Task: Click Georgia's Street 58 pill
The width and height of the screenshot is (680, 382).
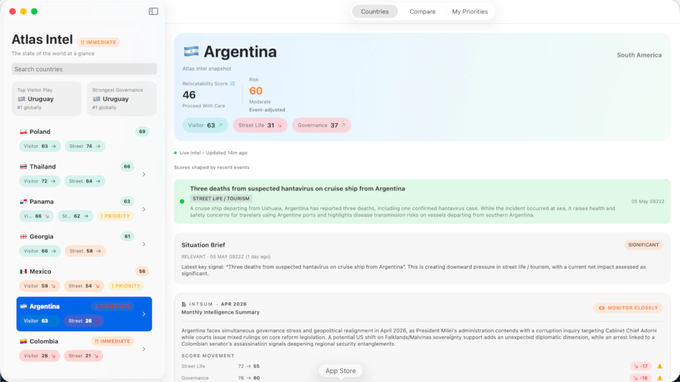Action: coord(85,251)
